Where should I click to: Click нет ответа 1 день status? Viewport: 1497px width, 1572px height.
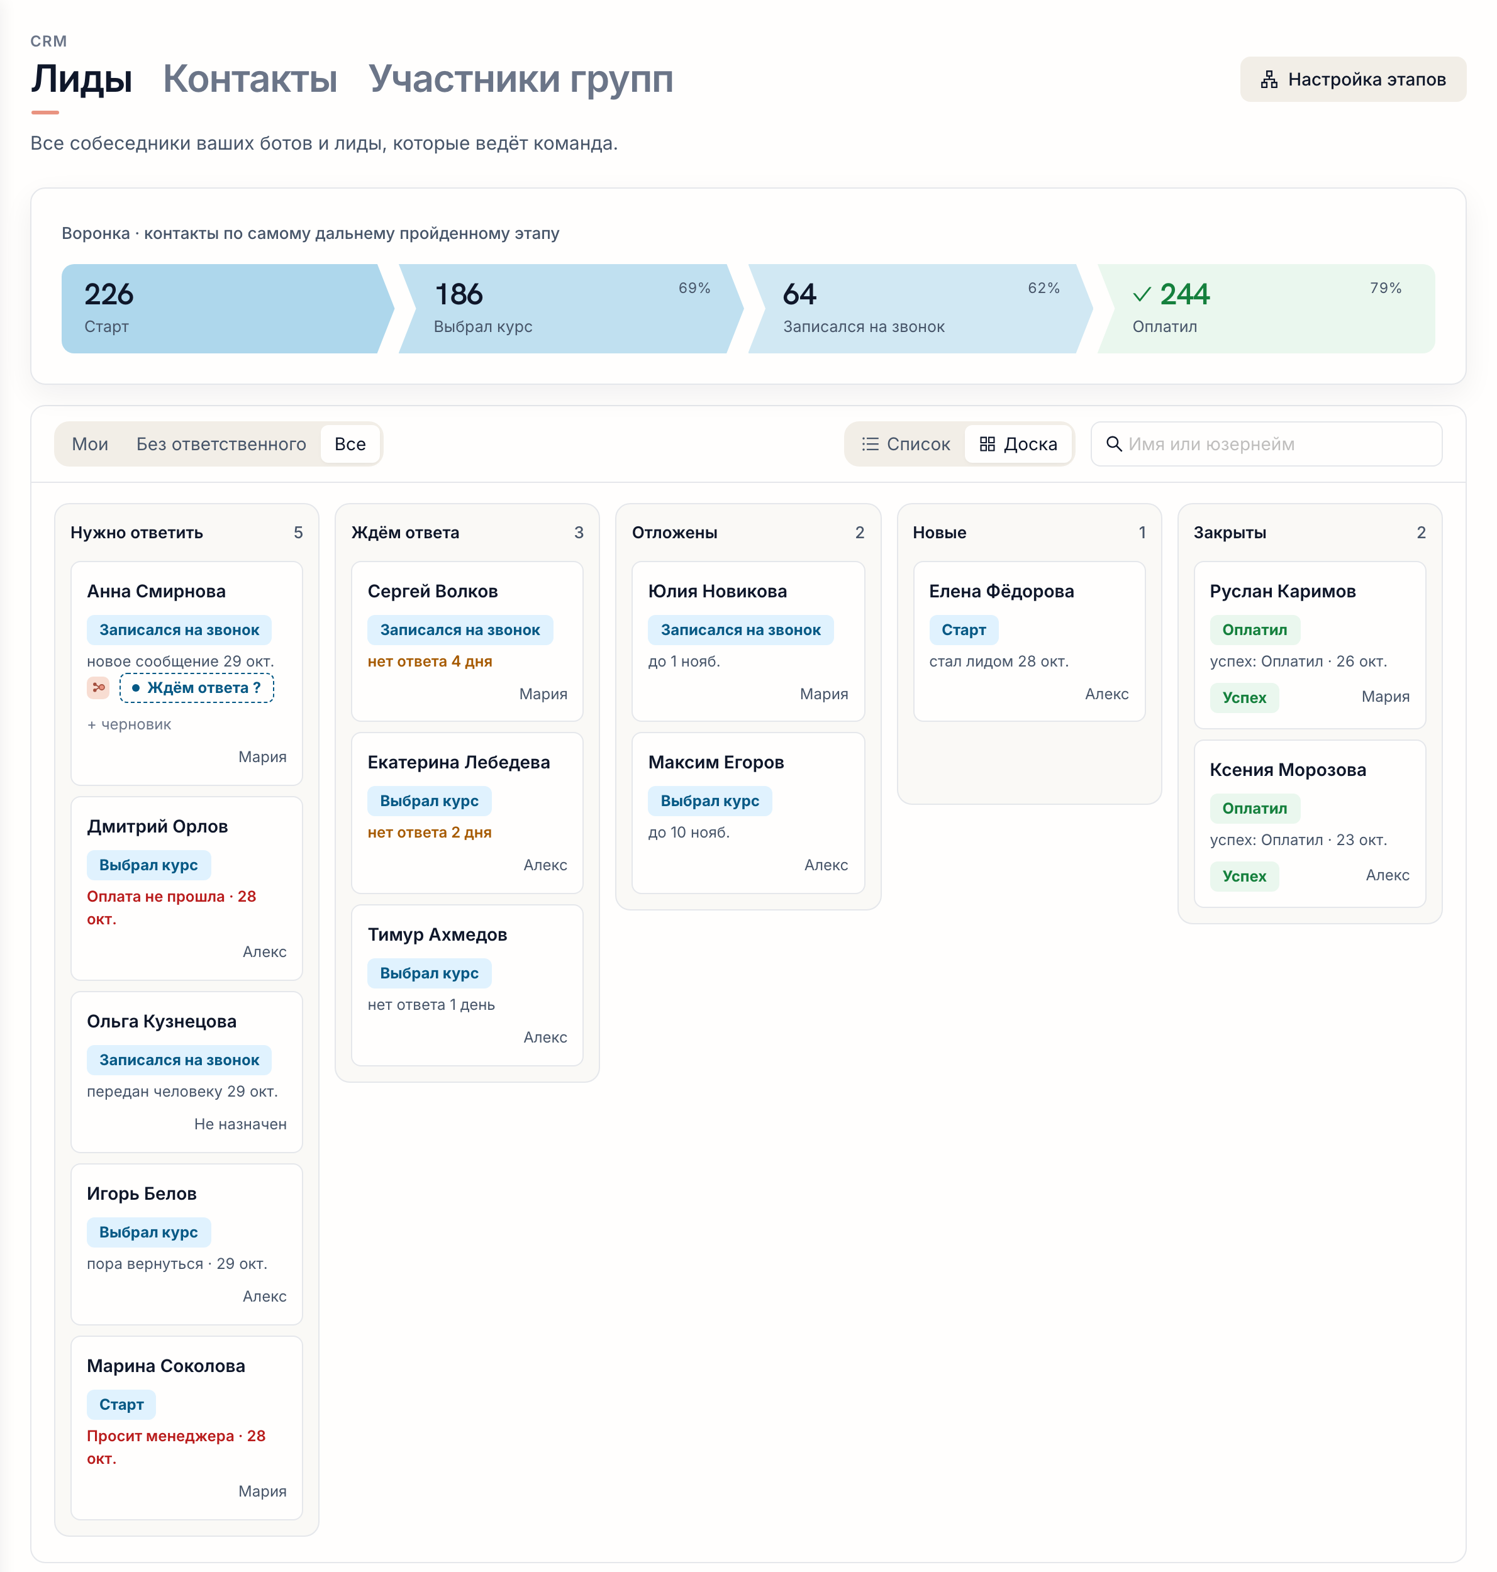point(431,1004)
